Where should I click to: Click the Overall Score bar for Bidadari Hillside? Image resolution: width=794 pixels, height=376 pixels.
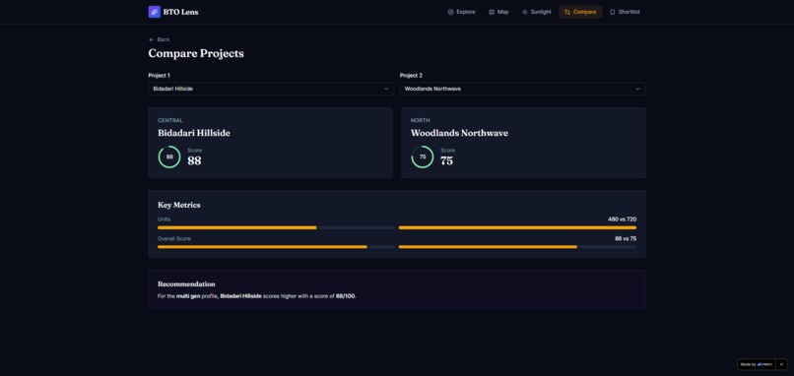point(277,247)
